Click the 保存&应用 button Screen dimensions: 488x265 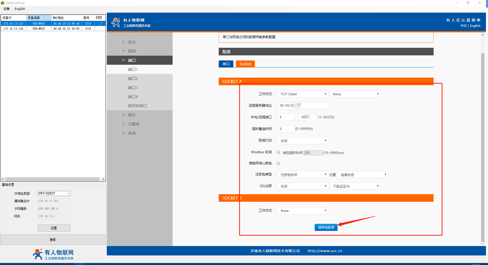[326, 227]
